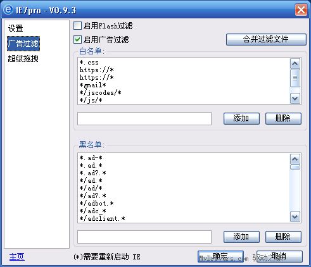The image size is (311, 267).
Task: Click blacklist scrollbar down arrow
Action: 295,216
